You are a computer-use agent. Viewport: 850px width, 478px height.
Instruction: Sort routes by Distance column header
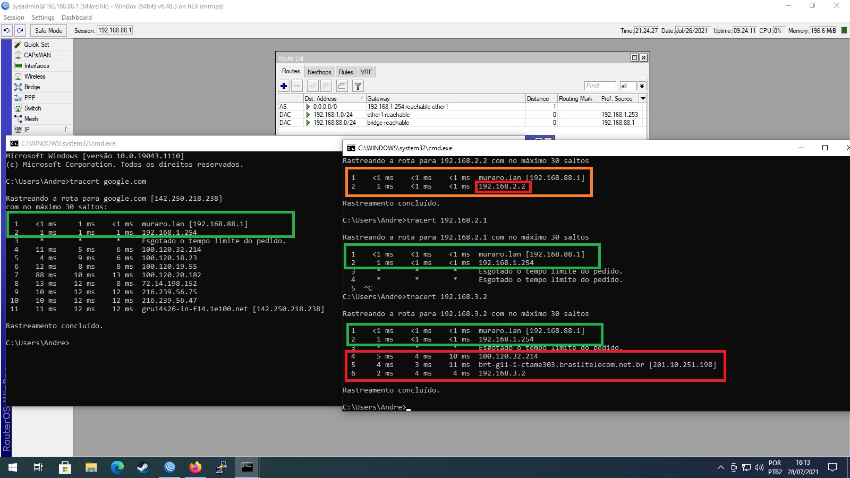point(541,99)
